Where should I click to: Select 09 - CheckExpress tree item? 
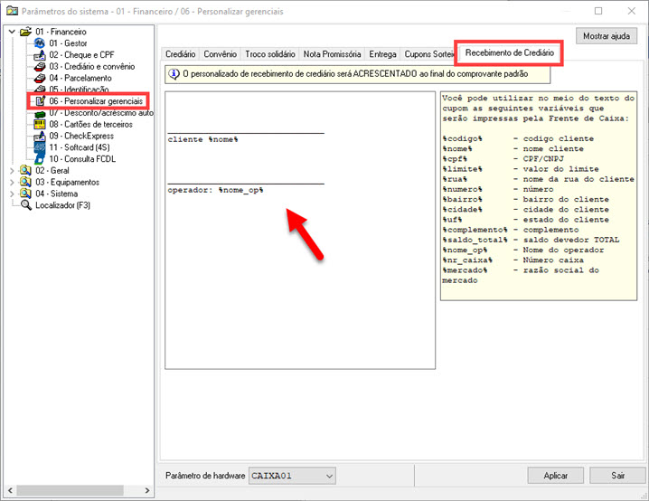[x=81, y=136]
